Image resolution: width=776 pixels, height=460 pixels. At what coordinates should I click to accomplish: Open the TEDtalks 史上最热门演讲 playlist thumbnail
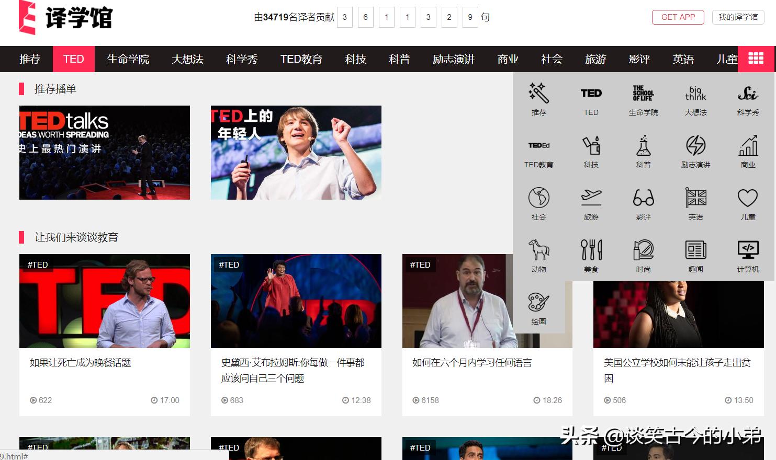104,153
